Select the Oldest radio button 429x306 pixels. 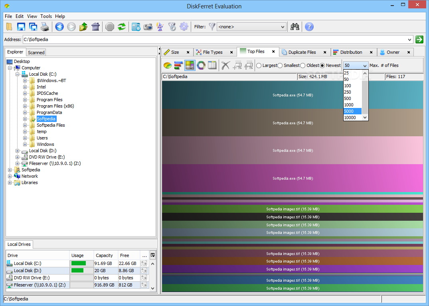[x=303, y=66]
